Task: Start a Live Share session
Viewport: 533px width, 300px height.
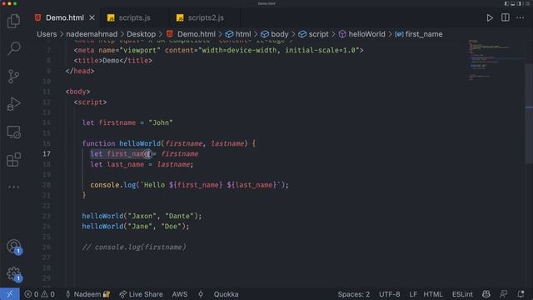Action: [141, 294]
